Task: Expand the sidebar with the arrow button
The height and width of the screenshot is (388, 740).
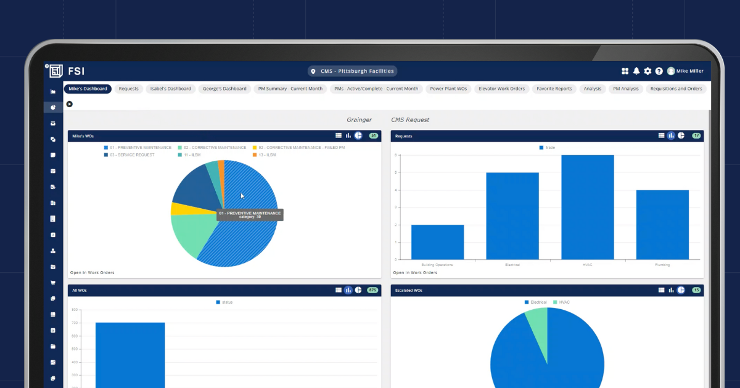Action: pos(69,103)
